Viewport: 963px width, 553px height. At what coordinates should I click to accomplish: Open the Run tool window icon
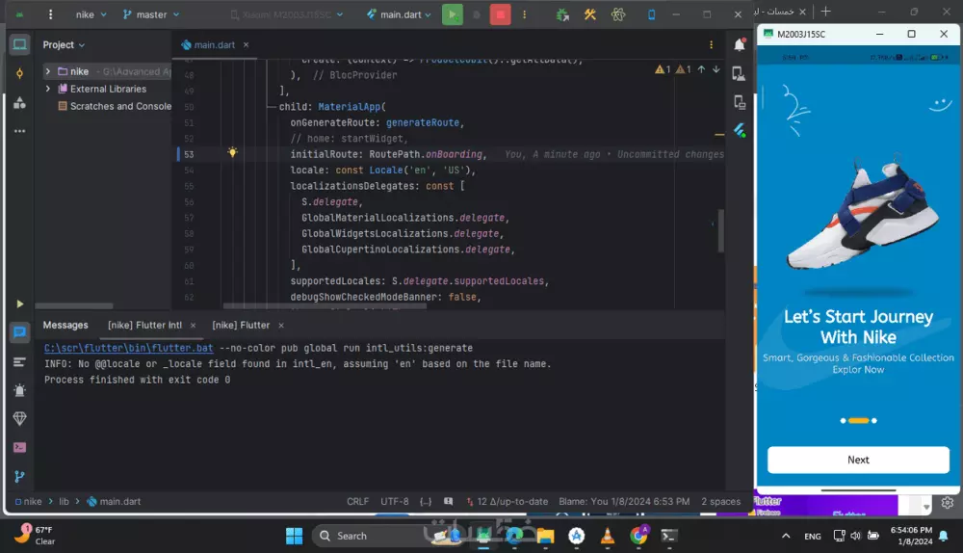19,303
